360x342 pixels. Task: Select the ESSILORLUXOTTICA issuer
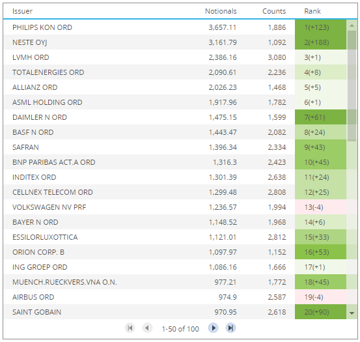(x=45, y=237)
